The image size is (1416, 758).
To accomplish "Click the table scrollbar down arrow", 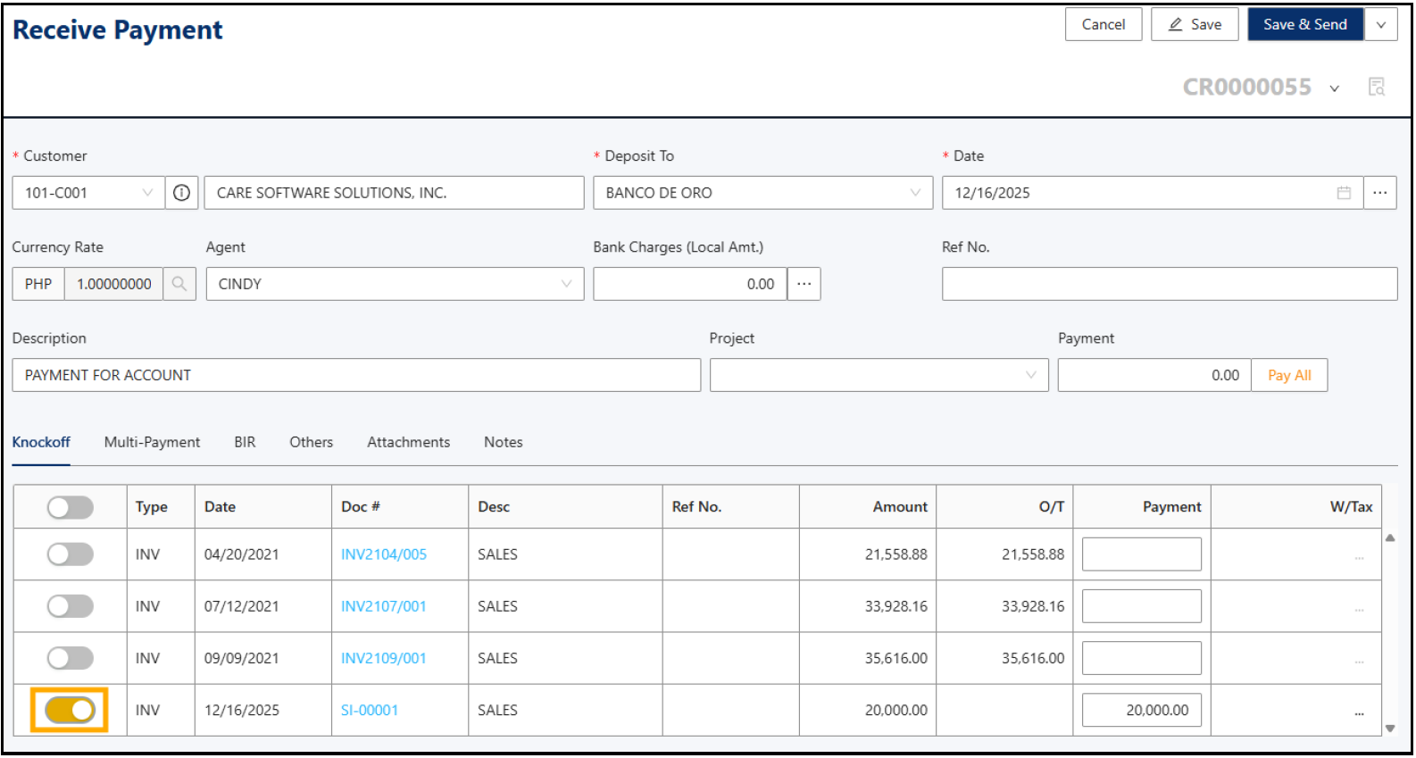I will click(x=1390, y=729).
